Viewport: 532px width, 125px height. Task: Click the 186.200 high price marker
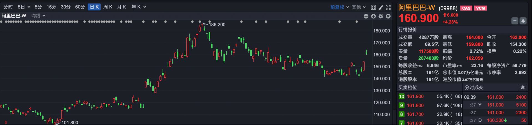click(217, 25)
